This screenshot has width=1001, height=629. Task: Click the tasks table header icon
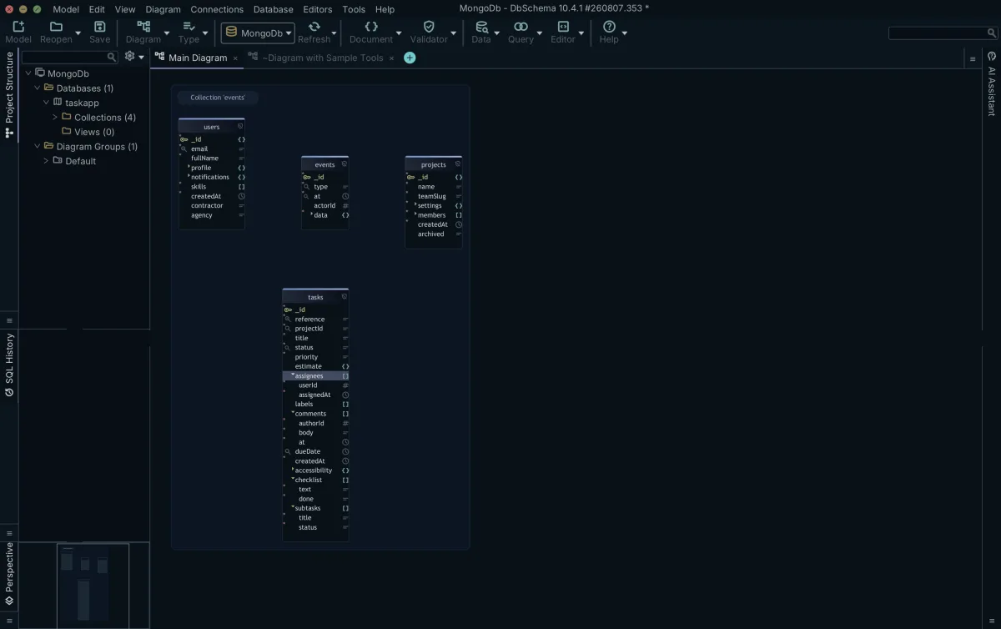(x=345, y=297)
